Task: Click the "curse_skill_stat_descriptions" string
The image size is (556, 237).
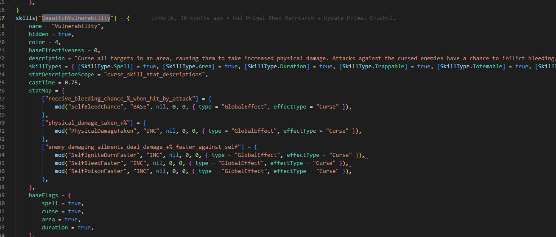Action: point(154,75)
